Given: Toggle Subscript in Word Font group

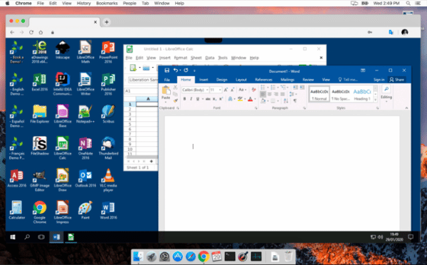Looking at the screenshot, I should [215, 99].
